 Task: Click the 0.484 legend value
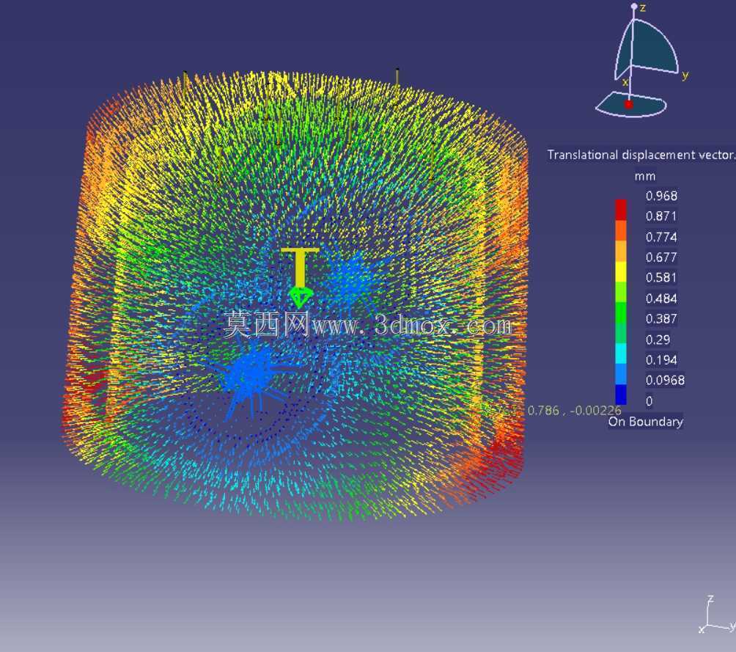point(661,298)
